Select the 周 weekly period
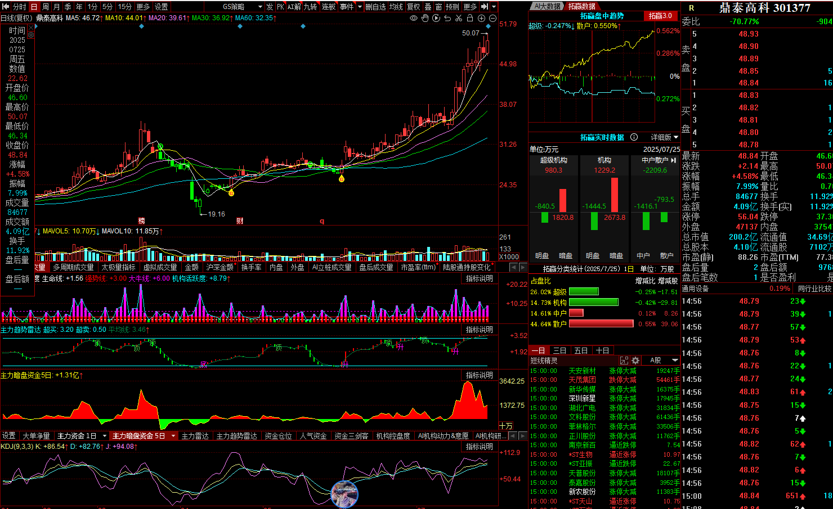This screenshot has width=833, height=509. coord(46,7)
